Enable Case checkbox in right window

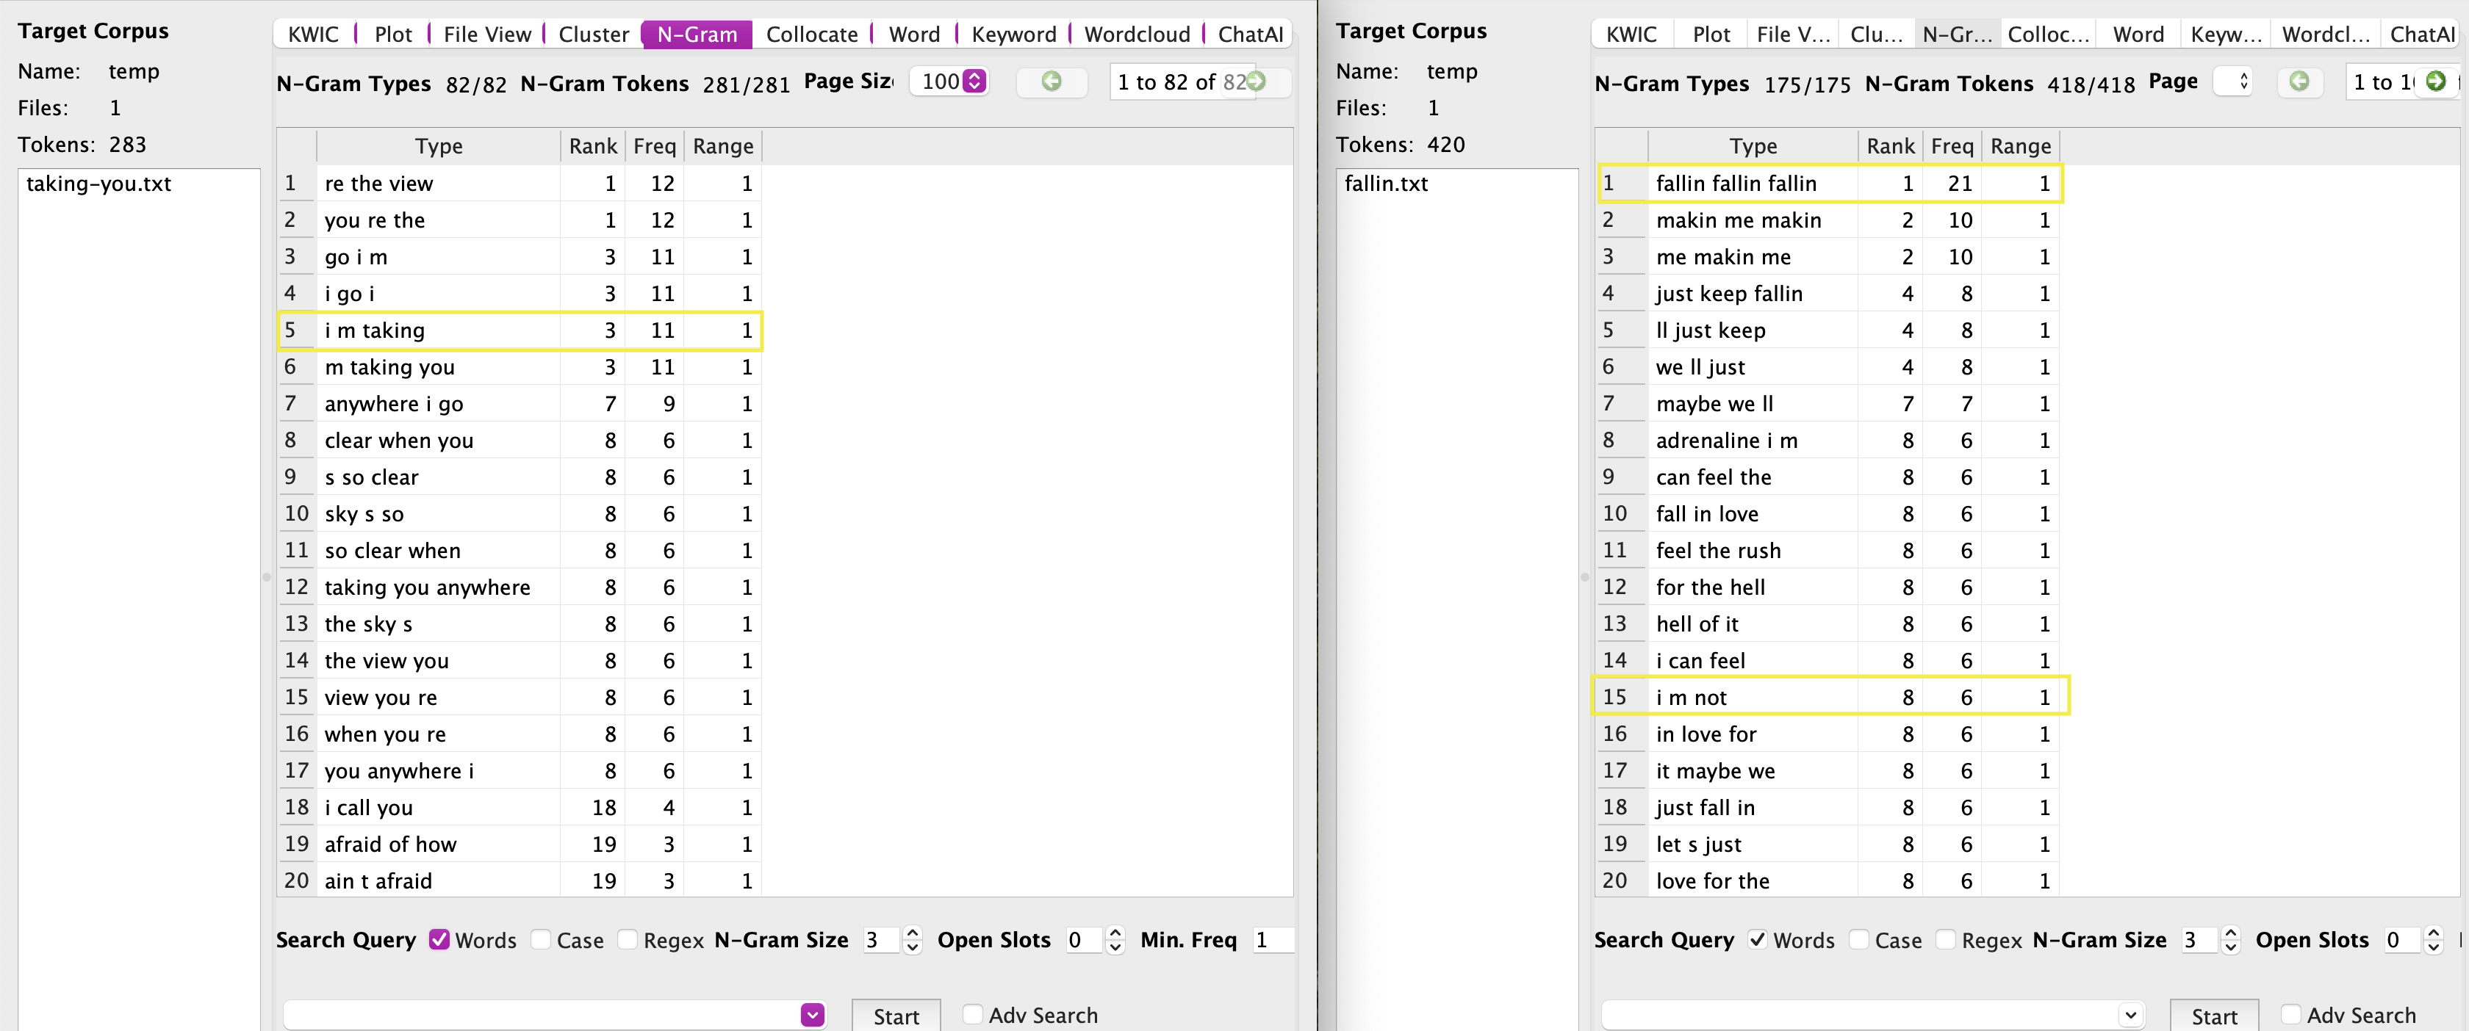(1858, 940)
